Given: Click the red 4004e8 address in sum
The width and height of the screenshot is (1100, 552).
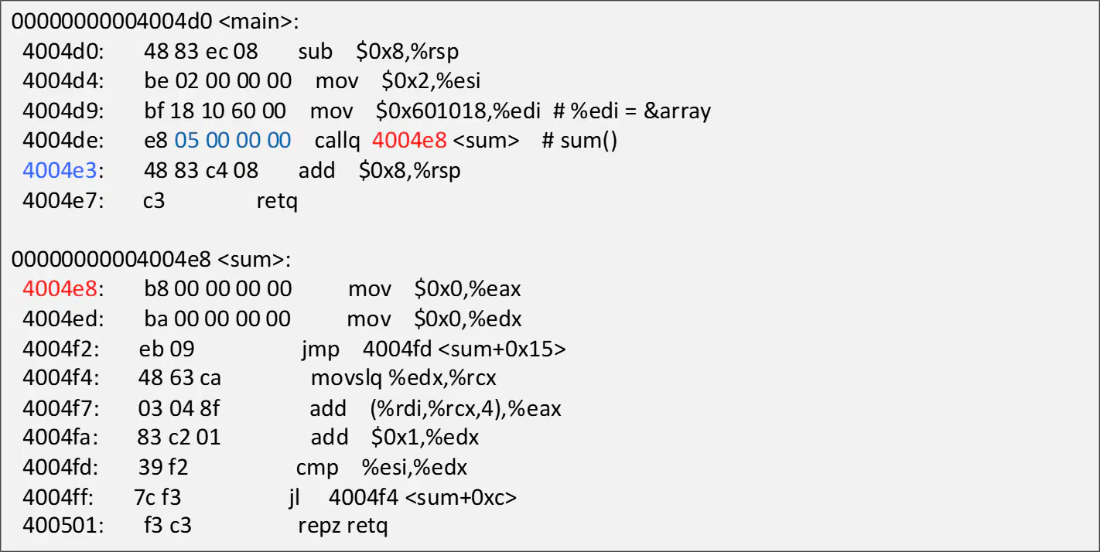Looking at the screenshot, I should [60, 288].
